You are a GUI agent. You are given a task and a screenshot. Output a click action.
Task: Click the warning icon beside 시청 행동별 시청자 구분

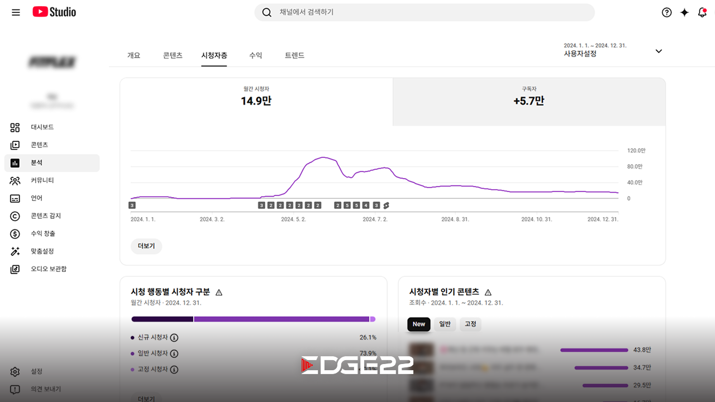(219, 292)
